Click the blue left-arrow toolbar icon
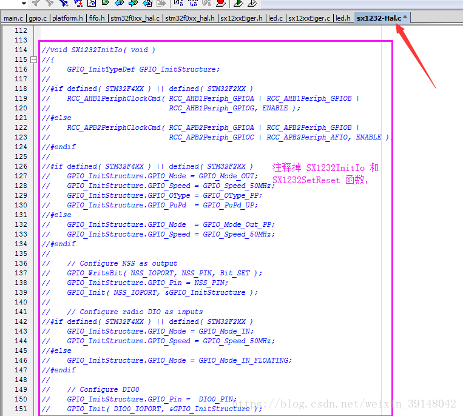The height and width of the screenshot is (416, 463). [119, 3]
